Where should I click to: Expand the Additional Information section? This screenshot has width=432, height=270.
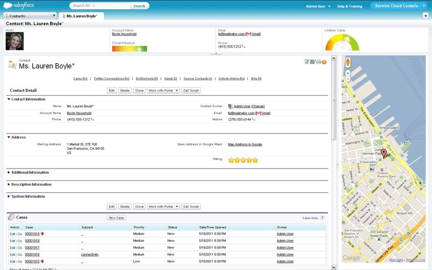click(x=9, y=172)
